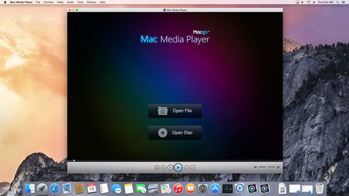This screenshot has height=196, width=349.
Task: Adjust the volume slider
Action: tap(267, 167)
